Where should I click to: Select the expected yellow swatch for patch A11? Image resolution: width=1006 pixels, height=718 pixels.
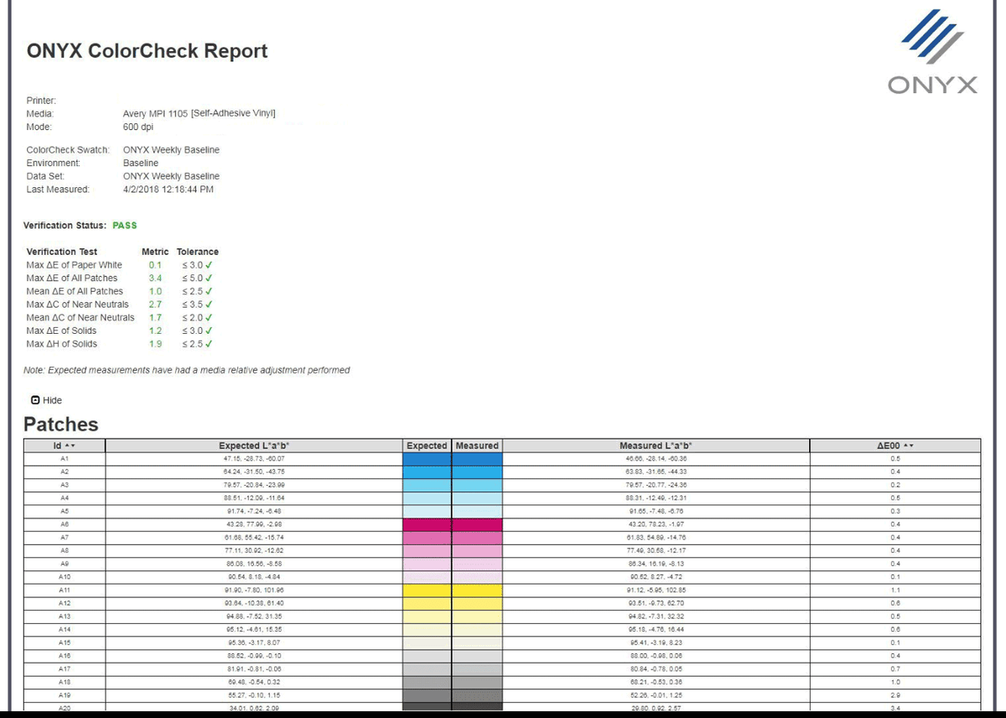pyautogui.click(x=427, y=591)
